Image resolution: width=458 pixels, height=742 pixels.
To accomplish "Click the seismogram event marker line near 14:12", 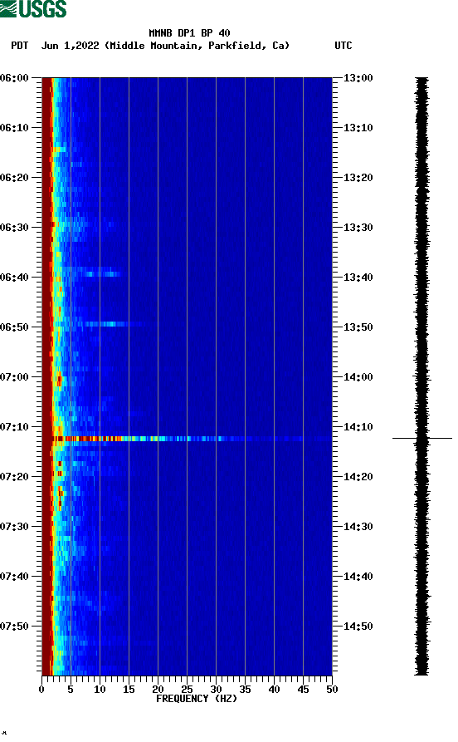I will coord(422,438).
